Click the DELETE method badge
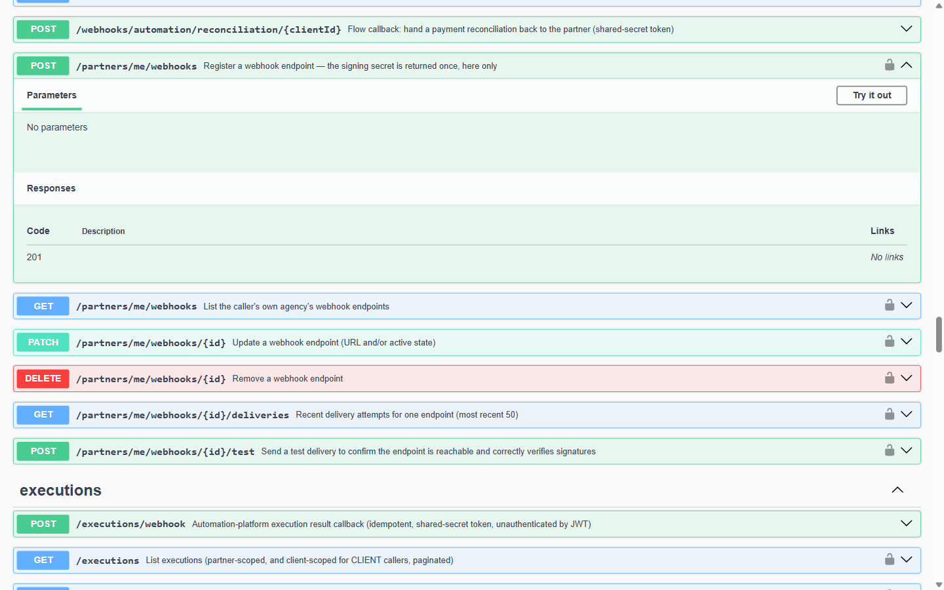 click(43, 378)
